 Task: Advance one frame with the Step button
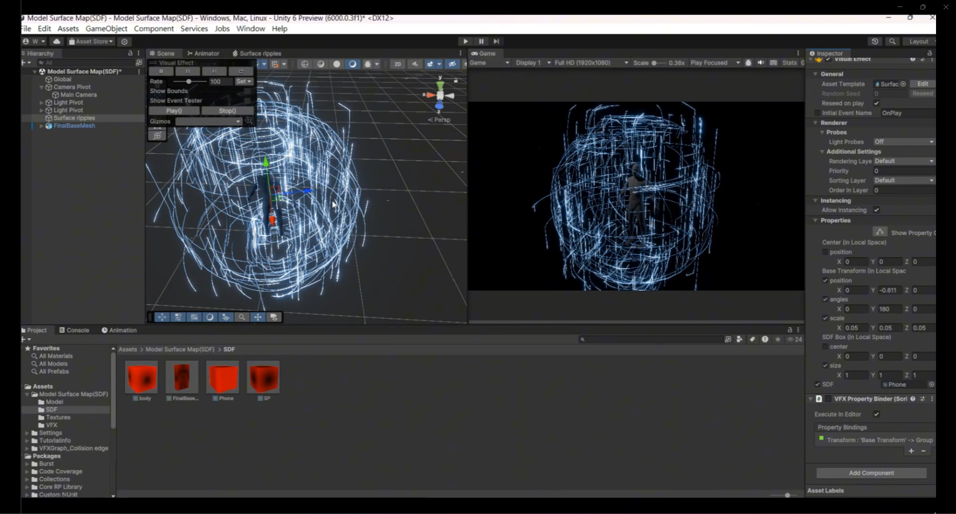click(x=496, y=41)
